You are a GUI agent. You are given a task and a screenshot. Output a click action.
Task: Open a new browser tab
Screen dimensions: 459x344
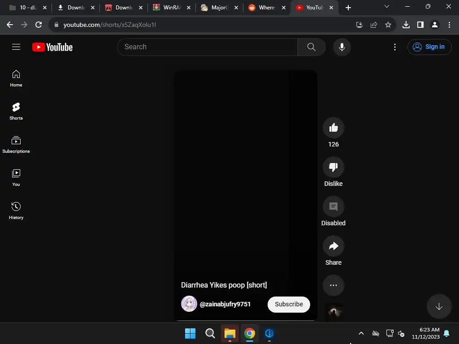coord(348,8)
